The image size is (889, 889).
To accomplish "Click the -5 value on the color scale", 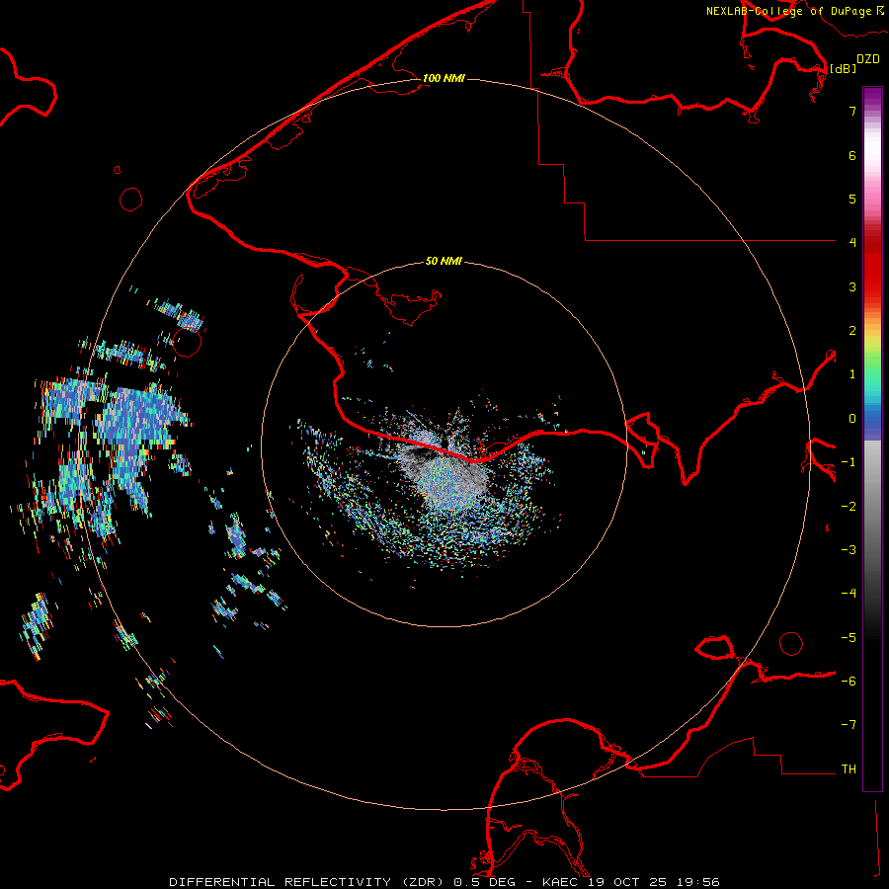I will [849, 638].
